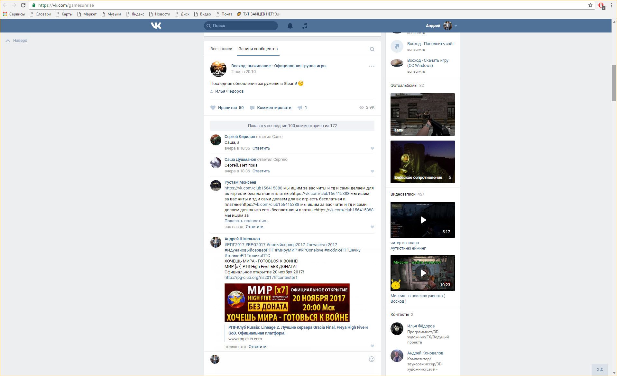Bookmark this page with star icon
This screenshot has width=617, height=376.
tap(590, 5)
